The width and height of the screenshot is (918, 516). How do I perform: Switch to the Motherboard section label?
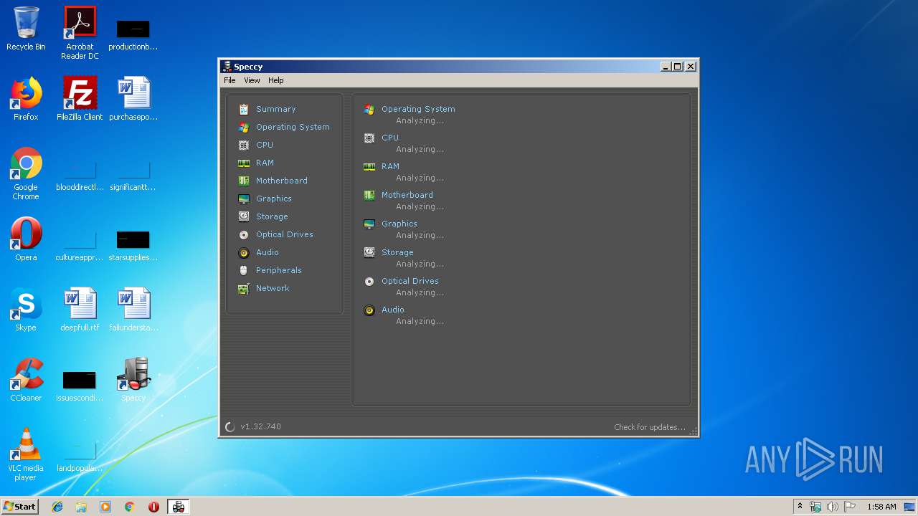point(281,181)
